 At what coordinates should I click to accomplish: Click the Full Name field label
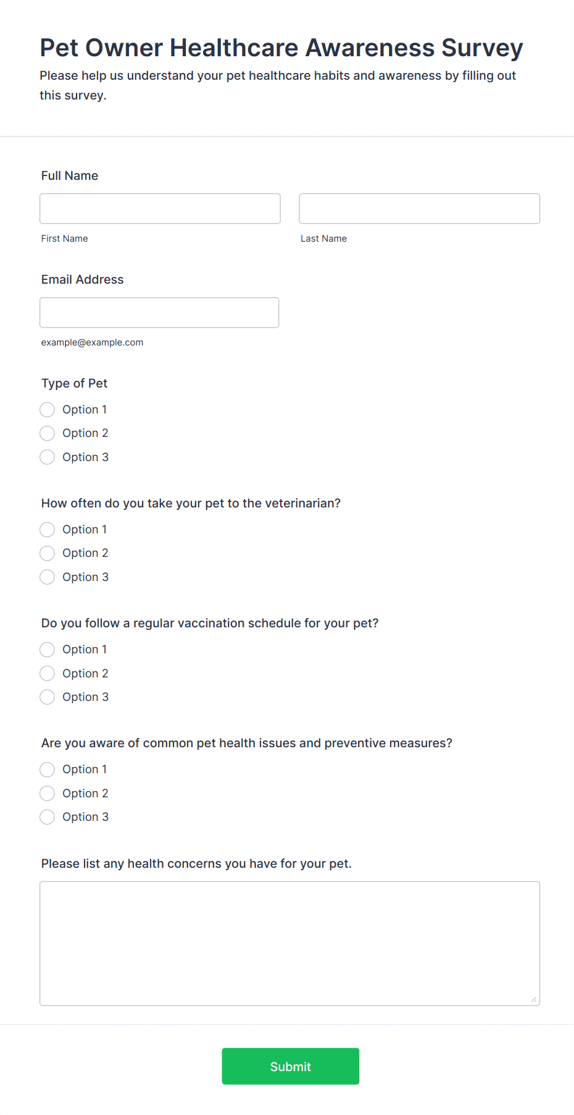pos(70,176)
